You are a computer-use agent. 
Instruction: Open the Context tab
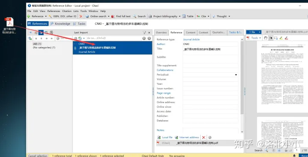click(204, 33)
